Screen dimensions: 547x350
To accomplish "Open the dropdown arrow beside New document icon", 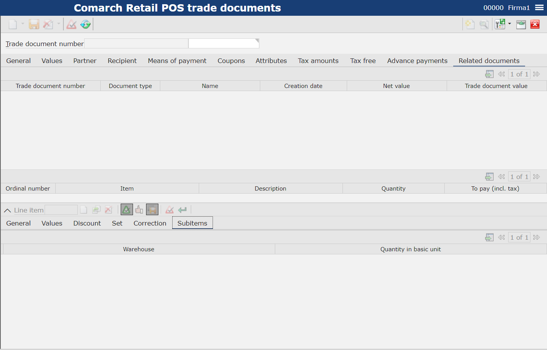I will pyautogui.click(x=23, y=24).
